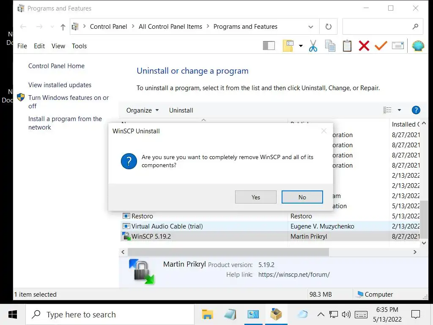The width and height of the screenshot is (433, 325).
Task: Open the Windows Start menu
Action: (x=13, y=314)
